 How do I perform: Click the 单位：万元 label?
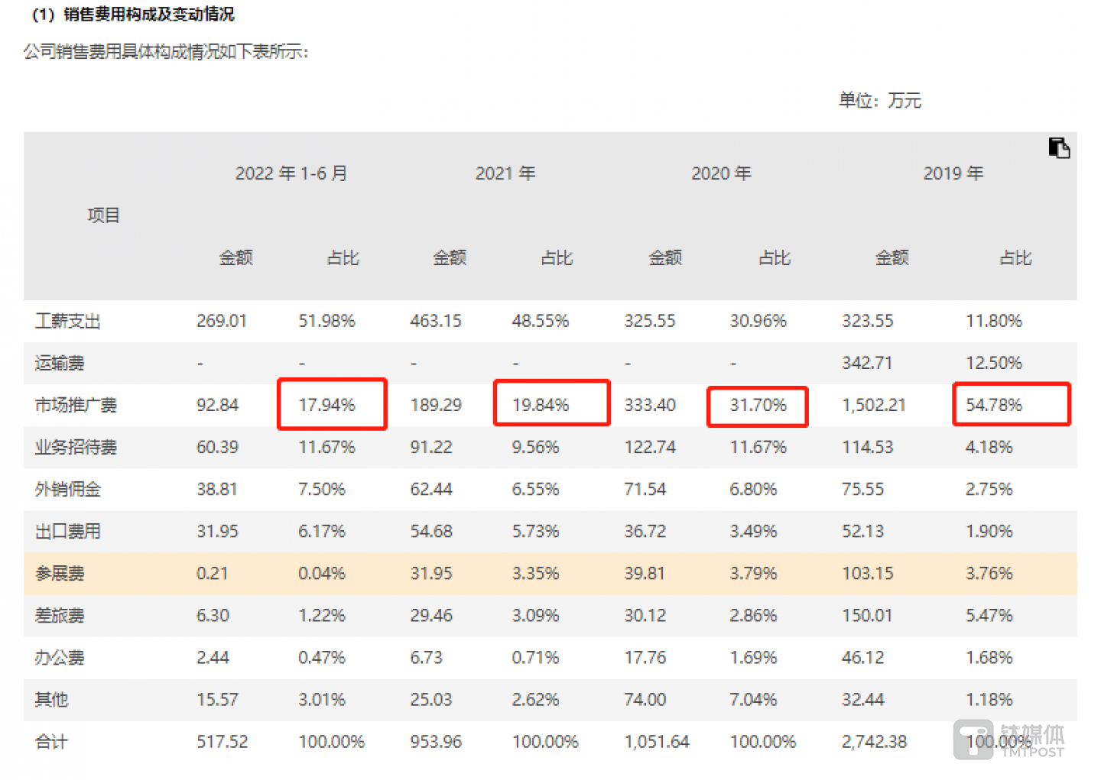(879, 100)
